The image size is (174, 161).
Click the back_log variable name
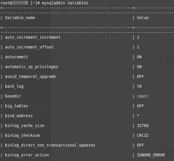coord(14,86)
